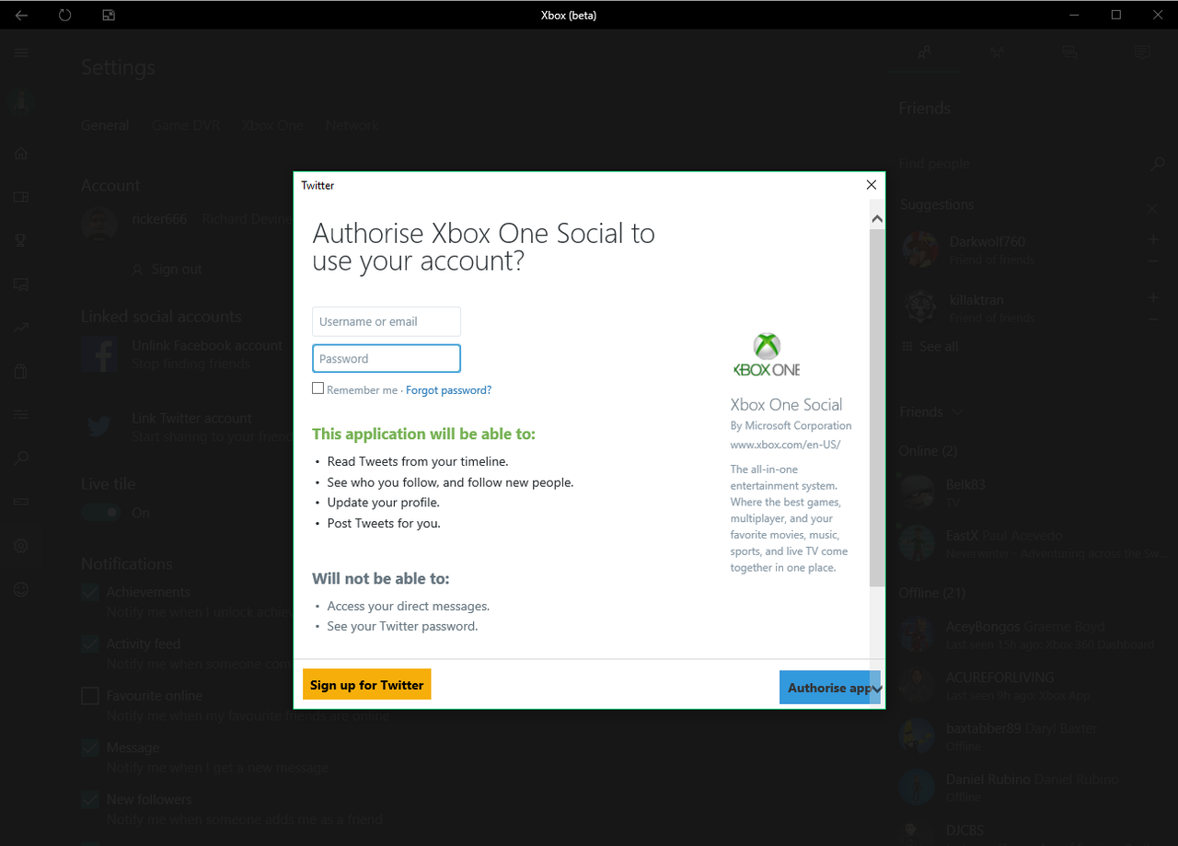The width and height of the screenshot is (1178, 846).
Task: Switch to the Game DVR settings tab
Action: 186,125
